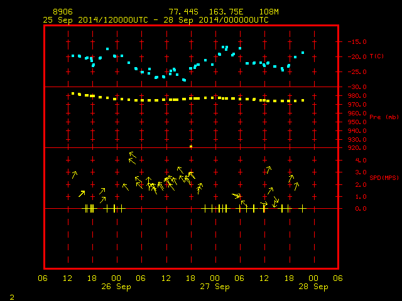Click the Pre (mb) axis label

(384, 117)
